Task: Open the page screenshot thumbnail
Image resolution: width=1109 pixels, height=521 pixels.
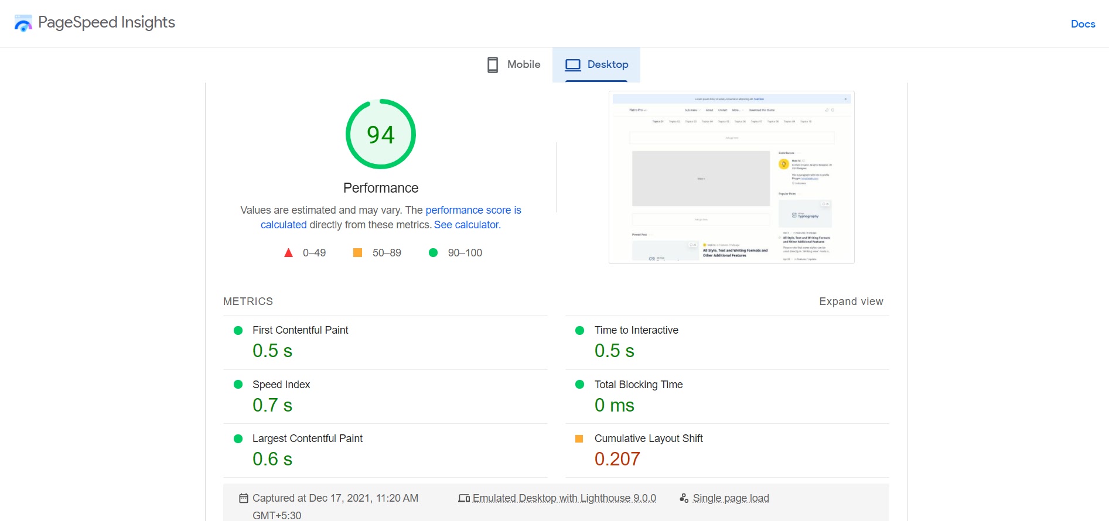Action: coord(731,177)
